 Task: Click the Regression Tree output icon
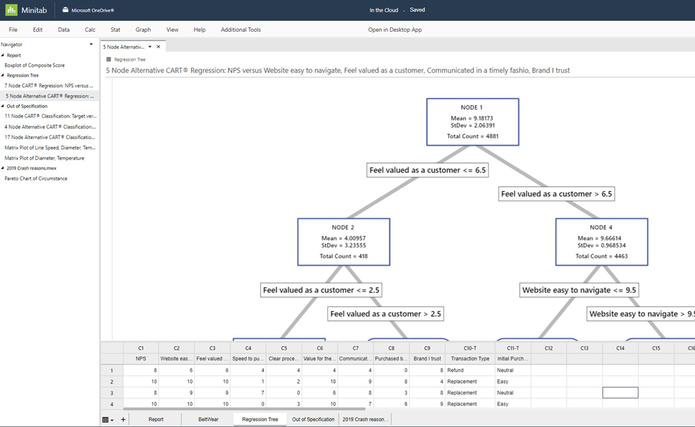point(109,59)
